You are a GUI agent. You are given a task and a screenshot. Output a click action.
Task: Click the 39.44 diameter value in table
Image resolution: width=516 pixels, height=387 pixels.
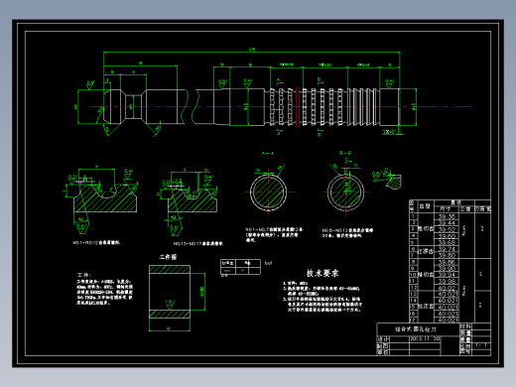447,223
